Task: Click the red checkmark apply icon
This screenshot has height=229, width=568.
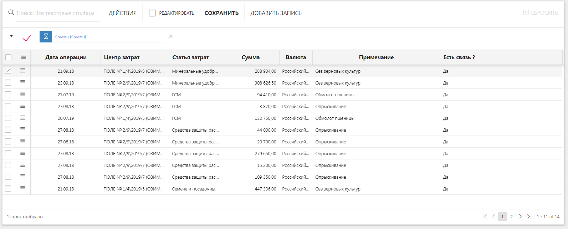Action: 27,37
